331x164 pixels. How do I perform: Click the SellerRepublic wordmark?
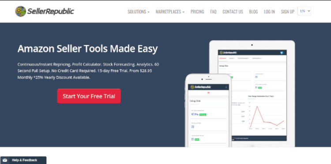point(51,11)
